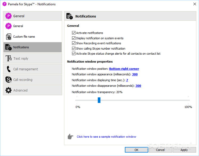Click the pink P icon beside General sub-item
Screen dimensions: 199x156
(x=9, y=26)
